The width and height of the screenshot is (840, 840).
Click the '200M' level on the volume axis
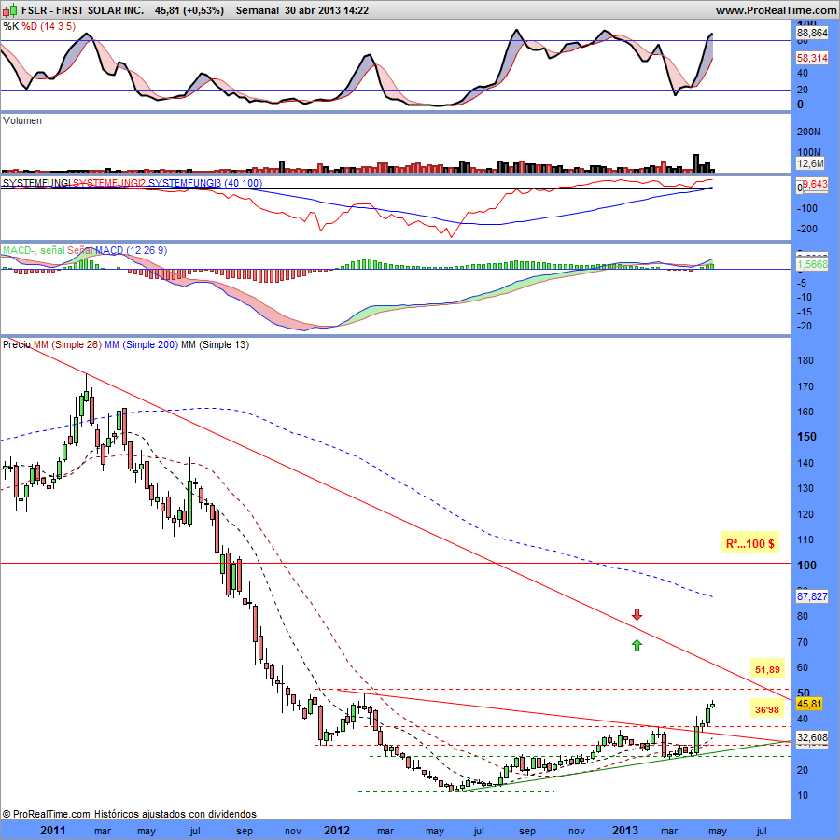pos(809,132)
